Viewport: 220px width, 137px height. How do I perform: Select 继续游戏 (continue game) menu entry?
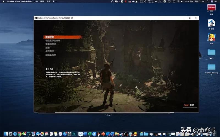(63, 37)
